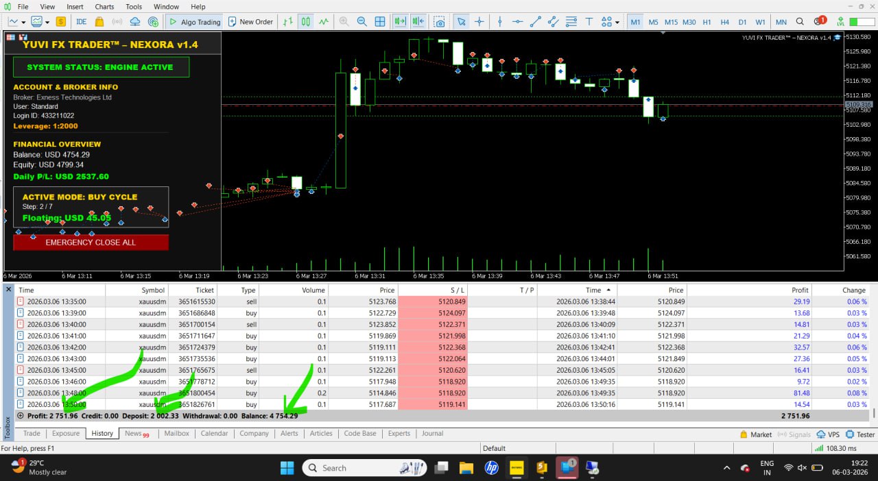
Task: Open the Charts menu
Action: (104, 7)
